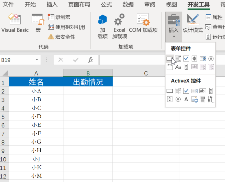Select the 姓名 header cell
Image resolution: width=225 pixels, height=182 pixels.
coord(36,82)
